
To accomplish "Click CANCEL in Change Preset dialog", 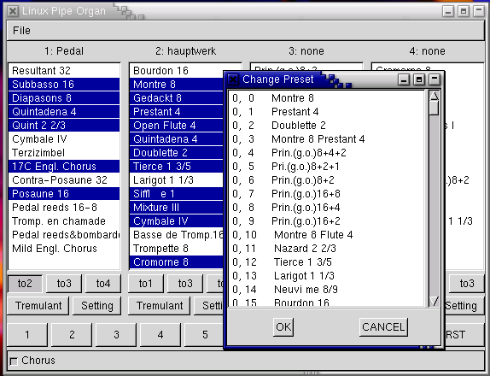I will (x=383, y=327).
